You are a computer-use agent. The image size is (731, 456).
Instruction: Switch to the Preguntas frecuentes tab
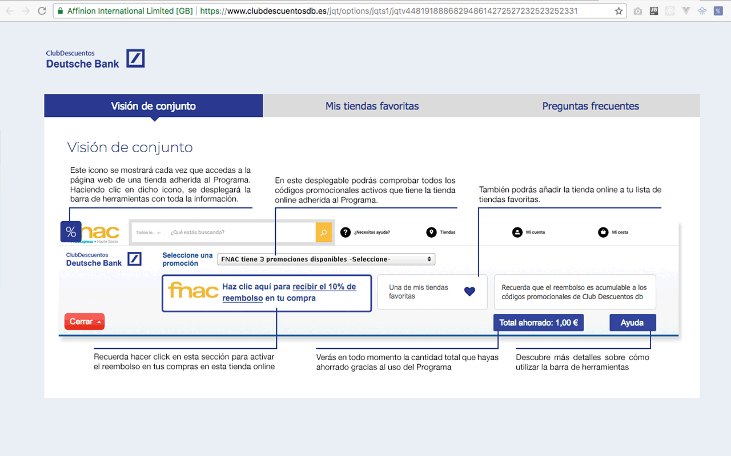point(591,106)
